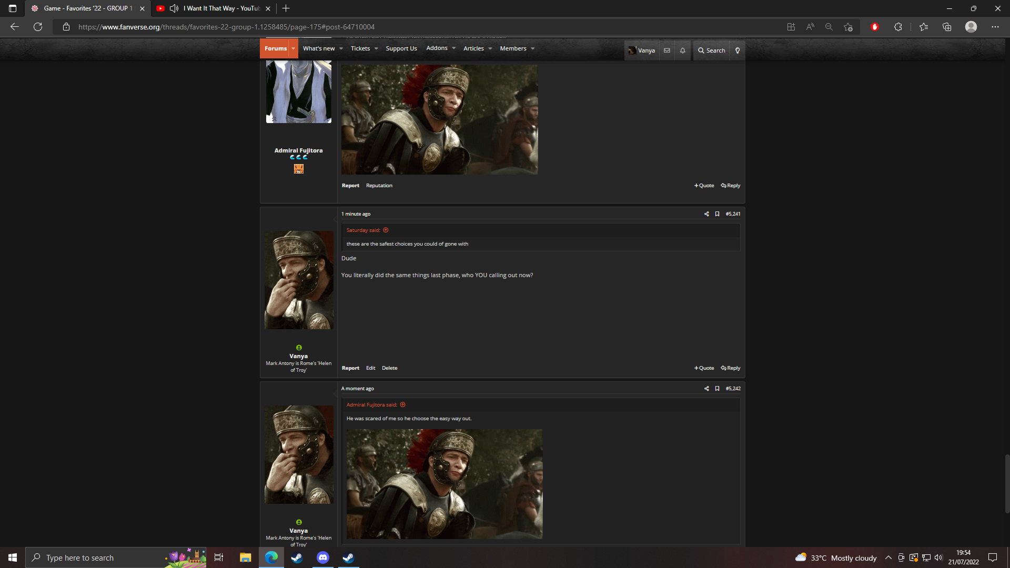Click the browser back arrow

pyautogui.click(x=15, y=27)
